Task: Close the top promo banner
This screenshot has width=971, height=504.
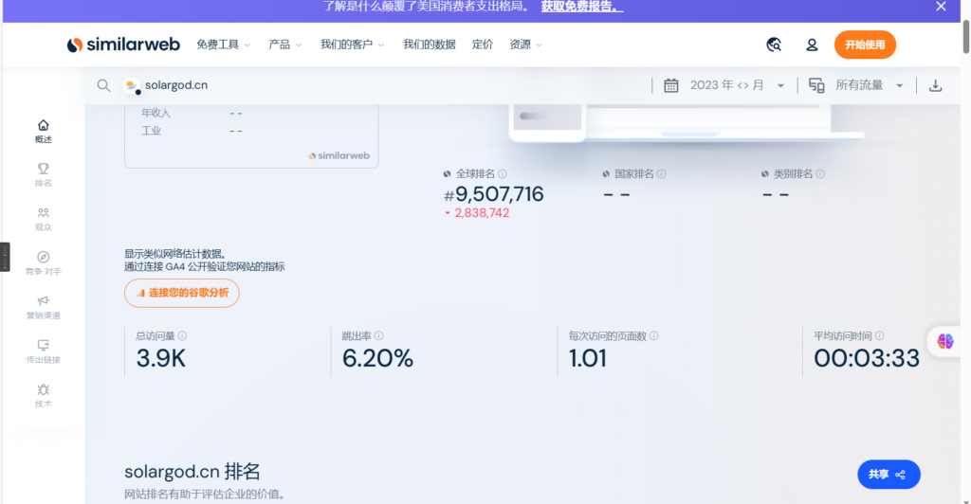Action: pos(941,7)
